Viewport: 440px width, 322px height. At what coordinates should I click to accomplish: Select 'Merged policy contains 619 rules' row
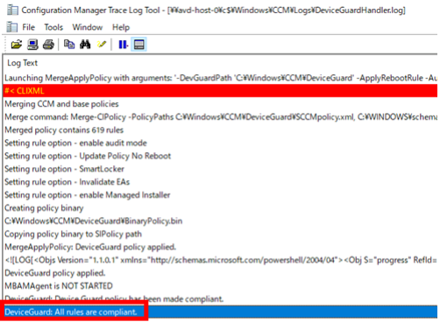pyautogui.click(x=221, y=129)
